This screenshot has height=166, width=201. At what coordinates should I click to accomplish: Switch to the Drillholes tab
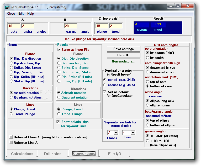(x=53, y=154)
